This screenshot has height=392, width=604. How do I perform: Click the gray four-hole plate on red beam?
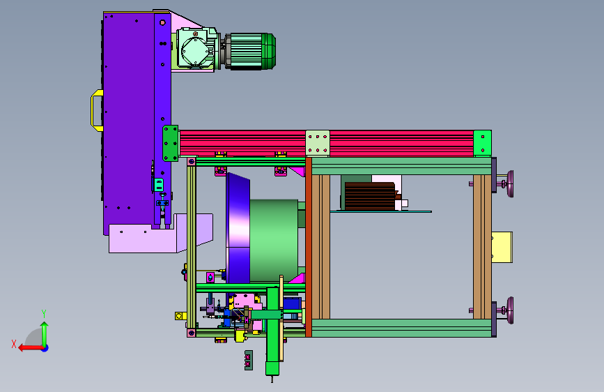[318, 143]
